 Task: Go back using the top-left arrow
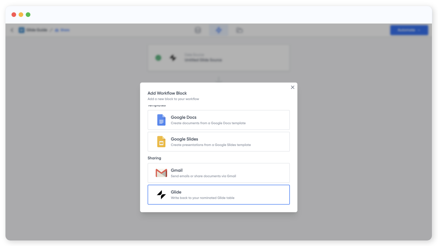click(12, 30)
